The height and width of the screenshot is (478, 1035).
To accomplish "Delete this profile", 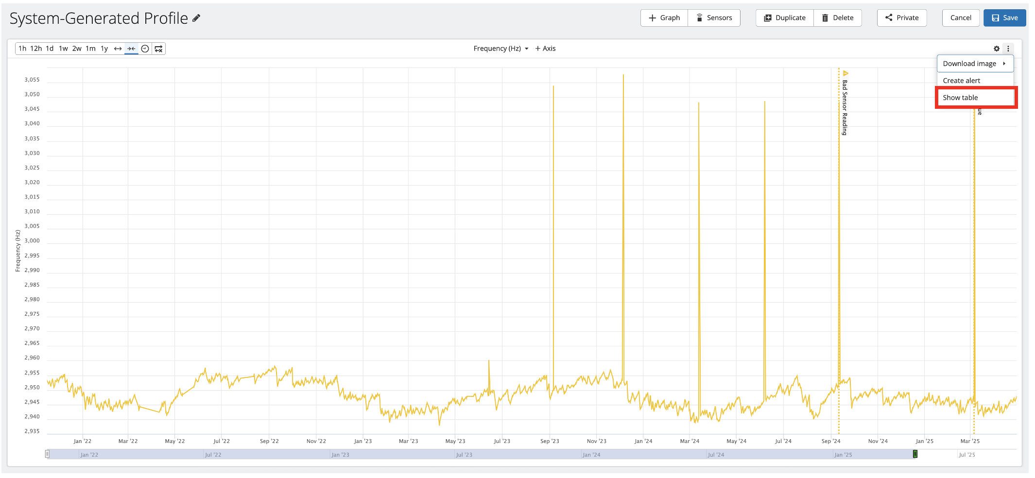I will point(838,18).
